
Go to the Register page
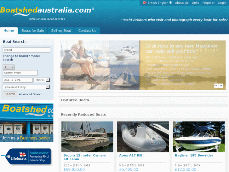pos(209,3)
